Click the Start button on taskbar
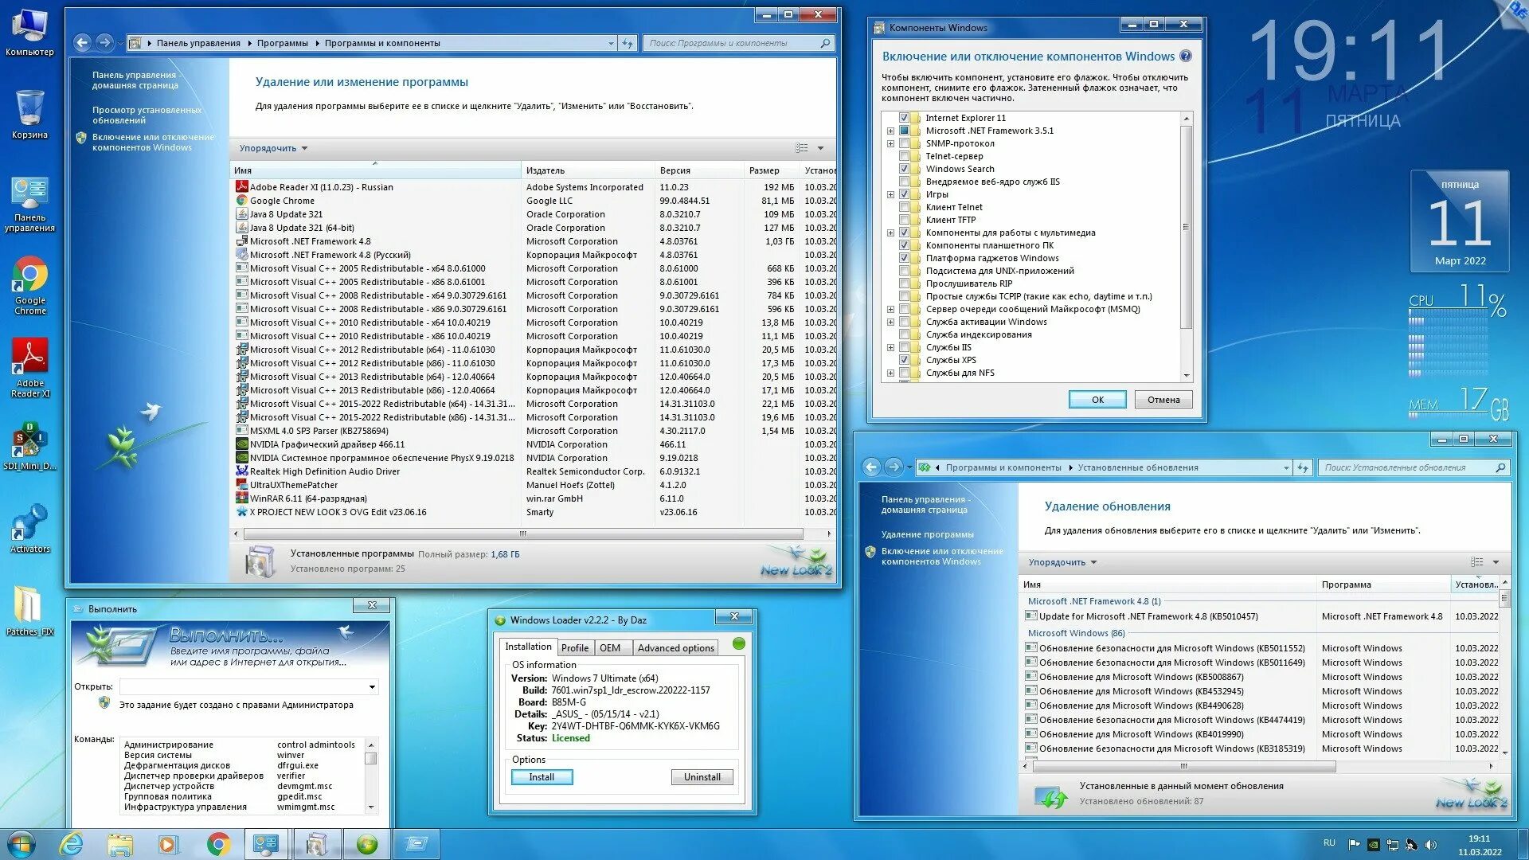 (x=22, y=844)
